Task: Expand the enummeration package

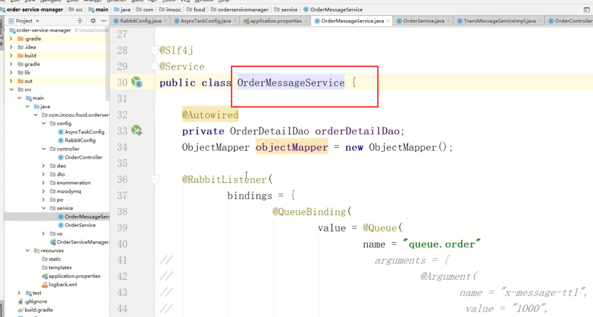Action: [44, 183]
